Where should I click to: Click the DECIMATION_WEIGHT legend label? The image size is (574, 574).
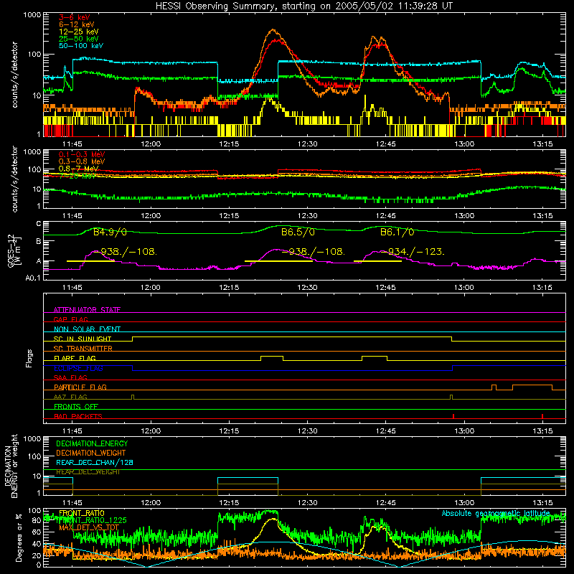(x=91, y=453)
